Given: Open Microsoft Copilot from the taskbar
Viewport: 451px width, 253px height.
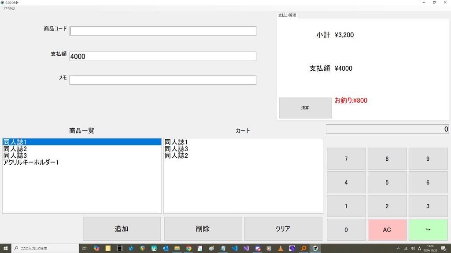Looking at the screenshot, I should pyautogui.click(x=96, y=249).
